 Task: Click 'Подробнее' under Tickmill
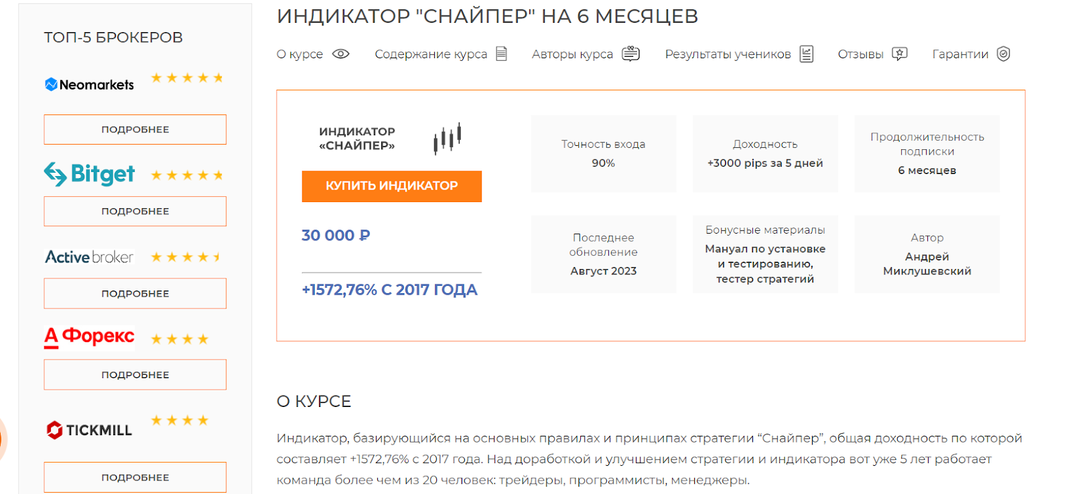coord(135,477)
